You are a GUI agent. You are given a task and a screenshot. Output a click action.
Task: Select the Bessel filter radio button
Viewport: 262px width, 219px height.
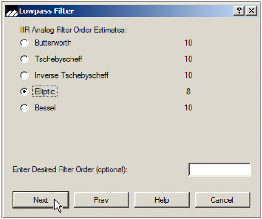click(24, 108)
